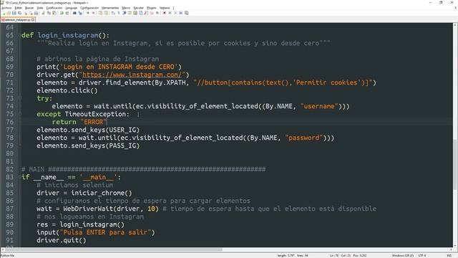Viewport: 458px width, 258px height.
Task: Click the Paste toolbar icon
Action: [54, 13]
